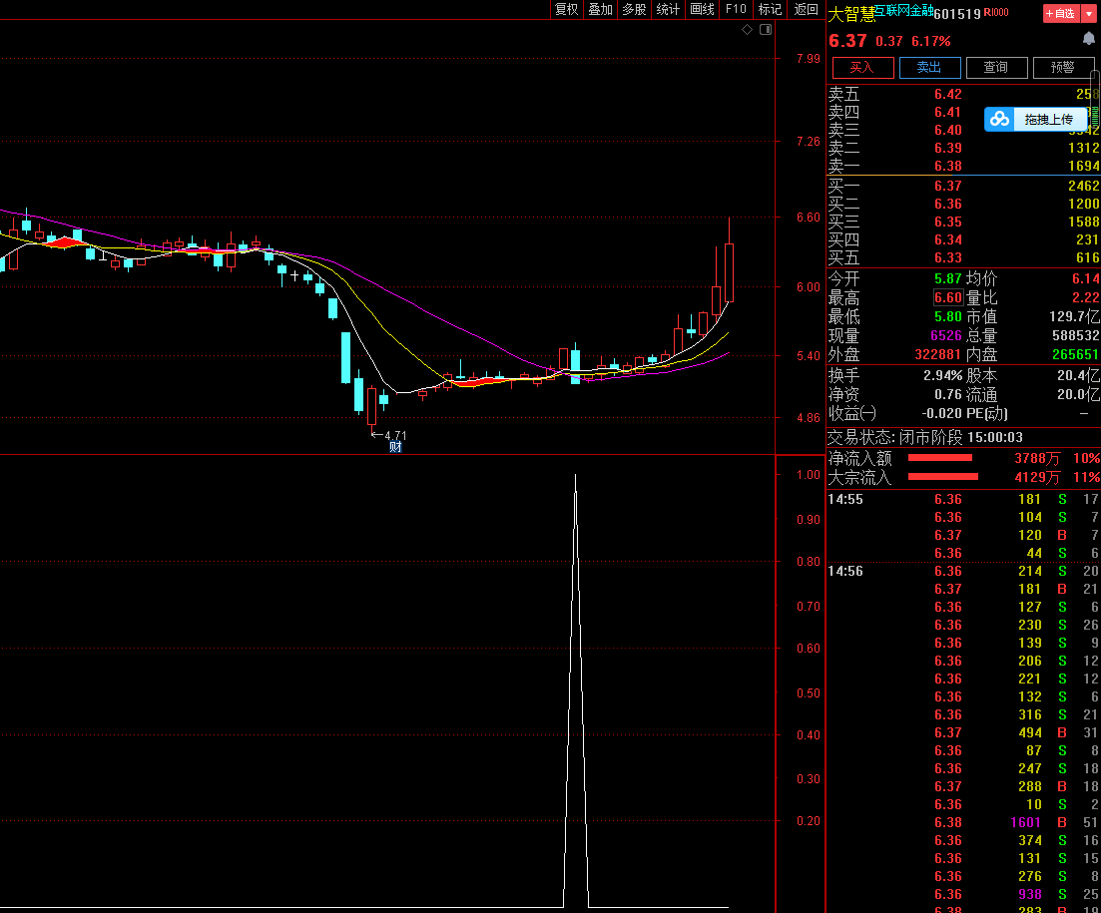Click the diamond icon above the chart
The image size is (1101, 913).
[x=747, y=30]
